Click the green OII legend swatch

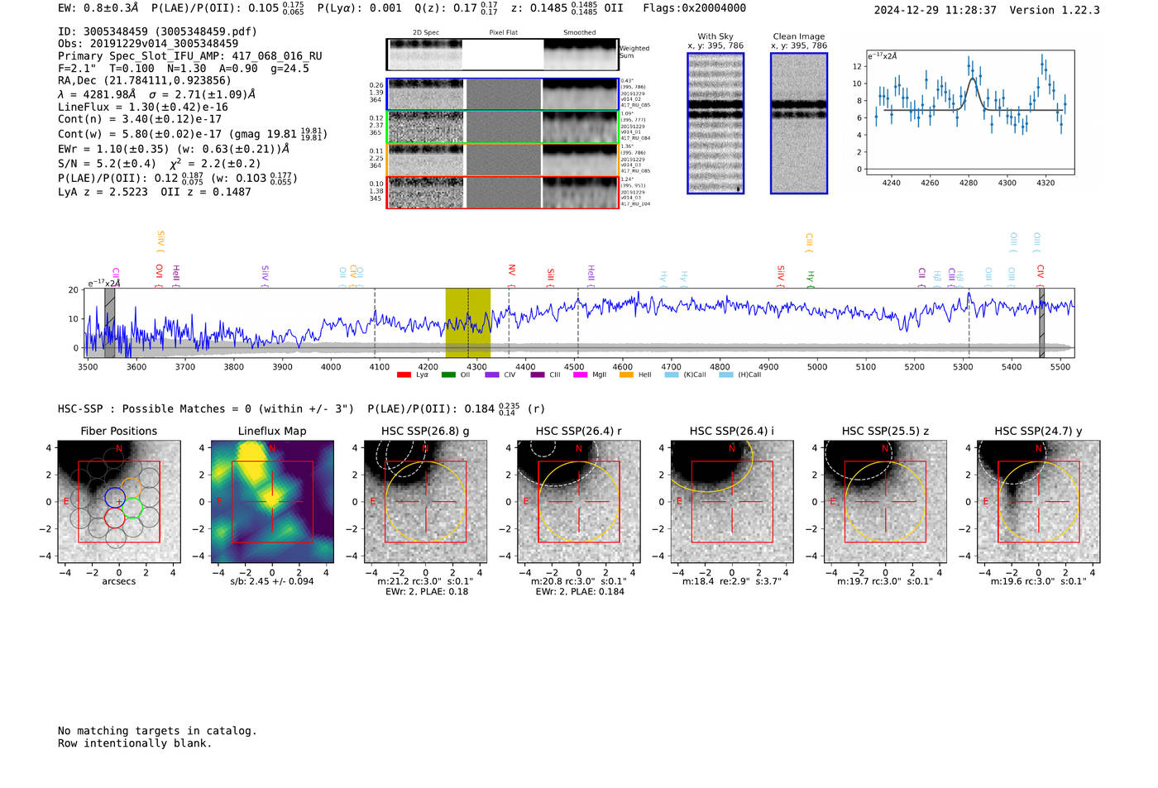(x=448, y=375)
